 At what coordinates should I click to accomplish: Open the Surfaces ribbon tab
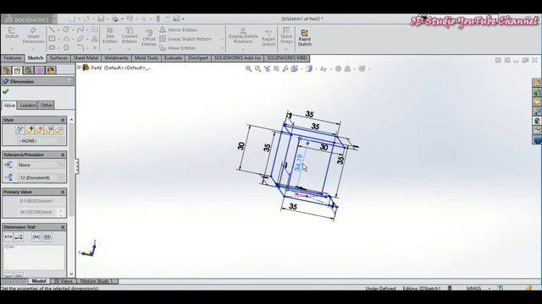[x=58, y=58]
